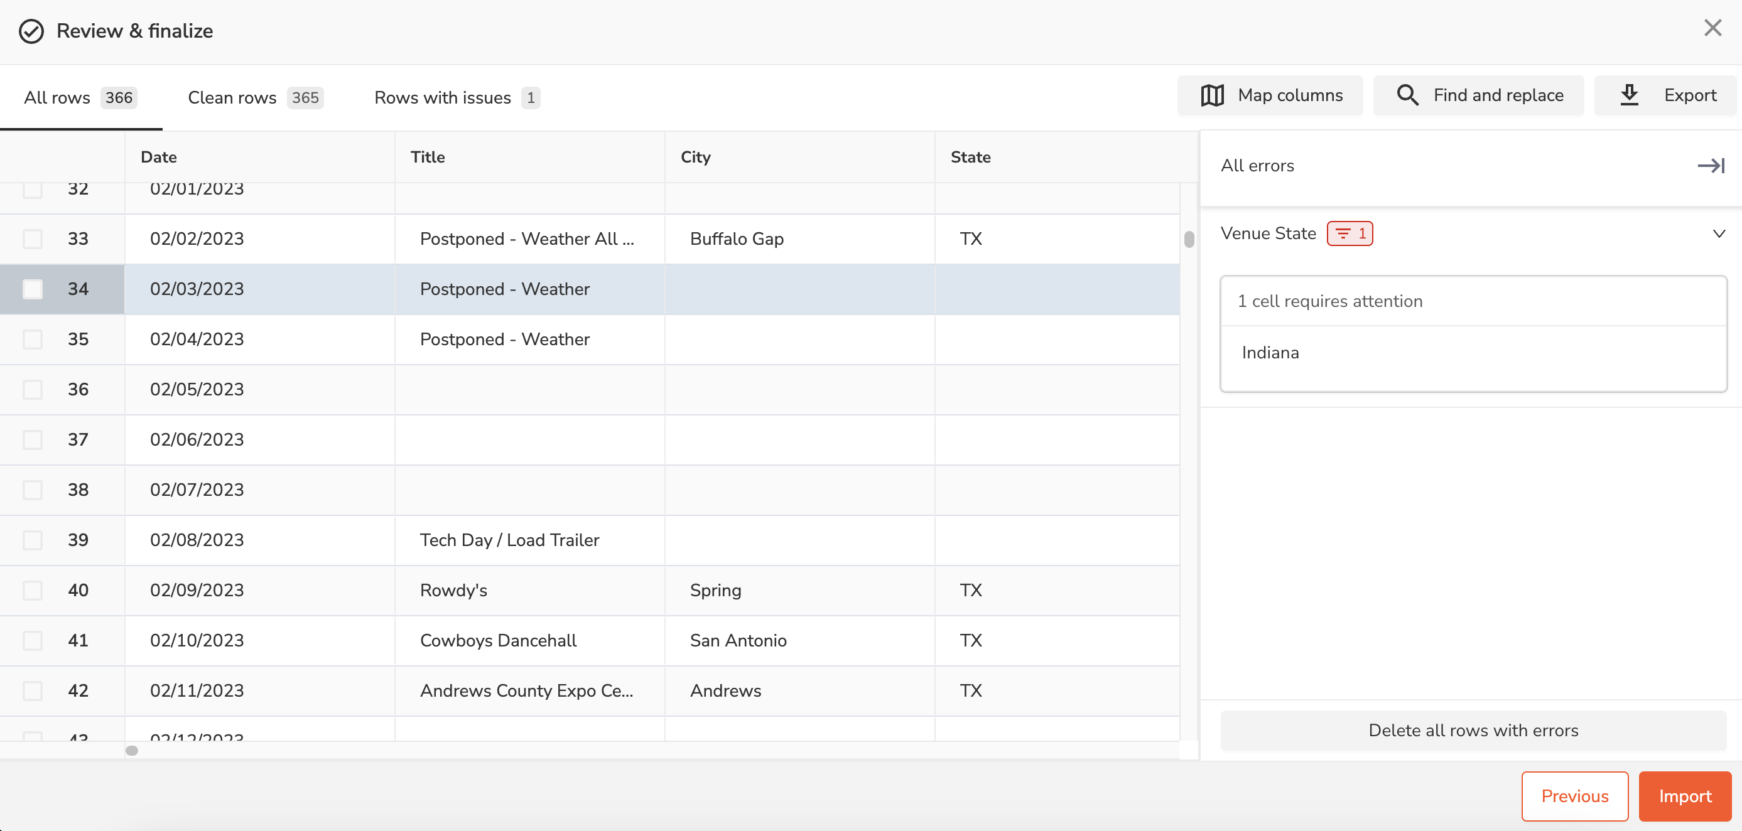Switch to the All rows tab

(80, 97)
